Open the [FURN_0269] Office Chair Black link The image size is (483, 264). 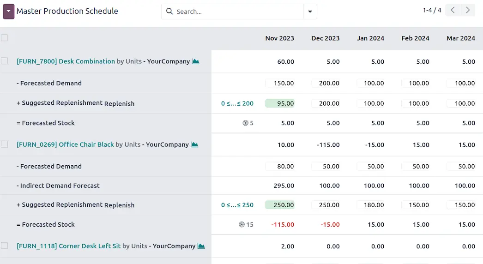(65, 144)
